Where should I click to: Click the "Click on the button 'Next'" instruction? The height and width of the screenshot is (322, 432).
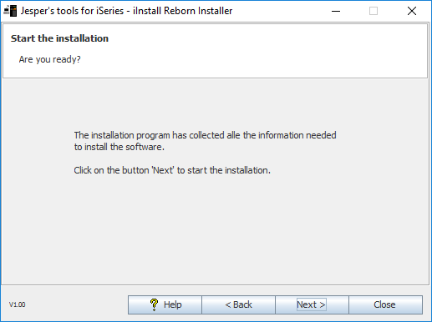(x=172, y=170)
